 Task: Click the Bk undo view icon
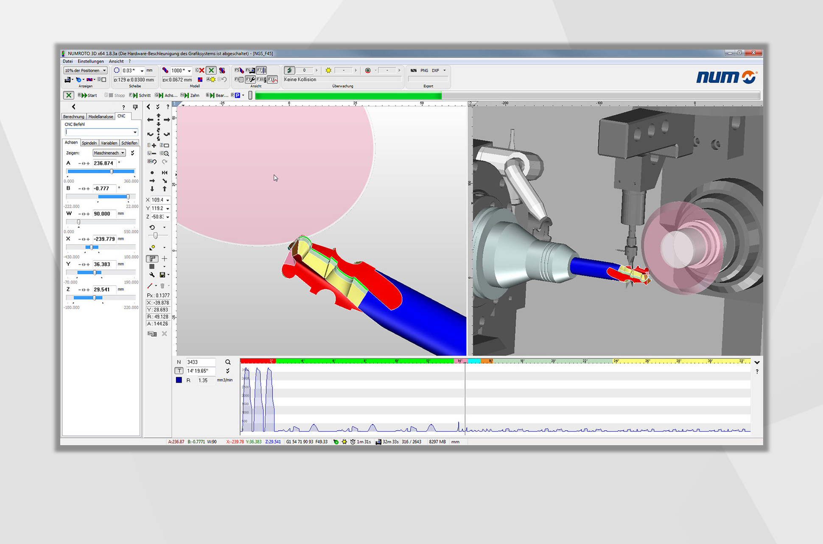tap(152, 162)
